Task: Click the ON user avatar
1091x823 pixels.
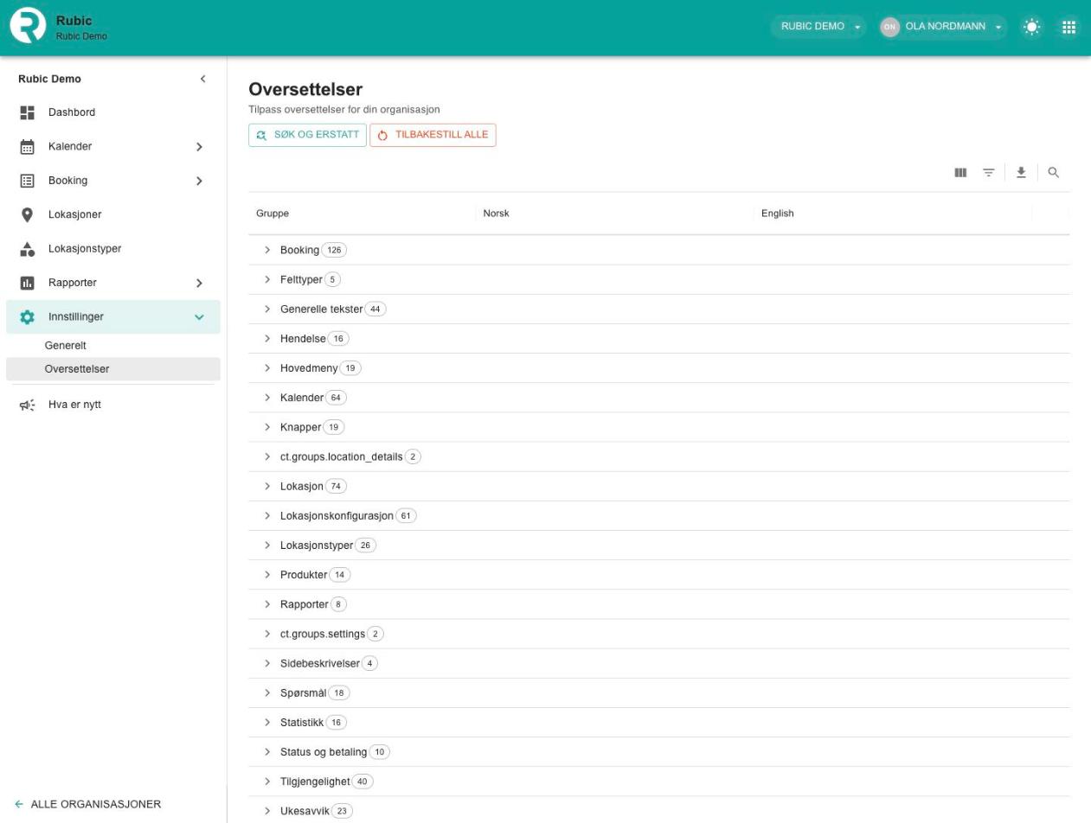Action: click(x=890, y=27)
